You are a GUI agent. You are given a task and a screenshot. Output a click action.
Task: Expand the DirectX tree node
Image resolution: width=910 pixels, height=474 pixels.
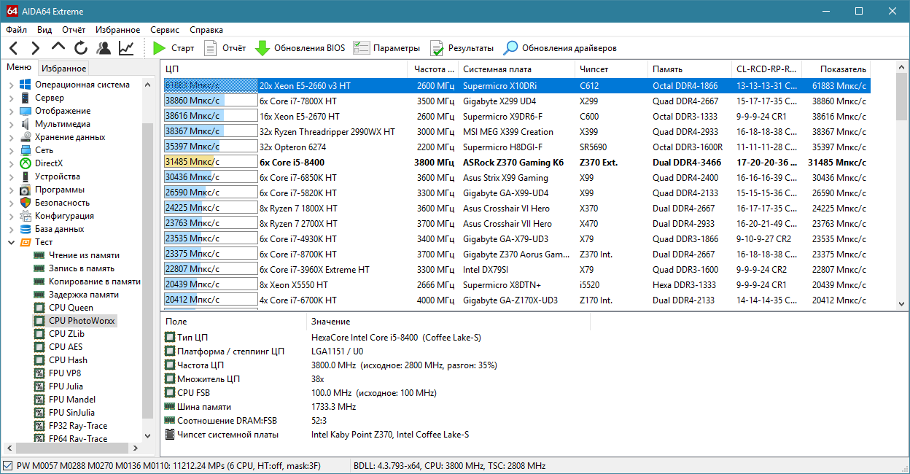pos(11,163)
